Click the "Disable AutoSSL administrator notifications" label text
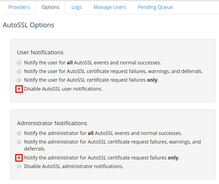 (x=73, y=166)
